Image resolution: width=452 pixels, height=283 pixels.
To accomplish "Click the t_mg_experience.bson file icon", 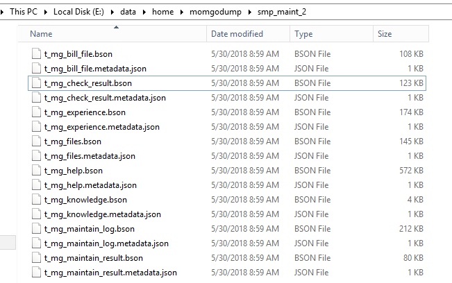I will 36,112.
